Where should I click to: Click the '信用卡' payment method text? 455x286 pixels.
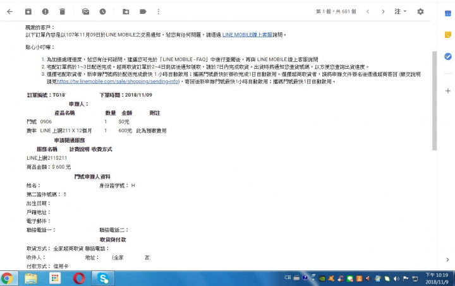61,266
